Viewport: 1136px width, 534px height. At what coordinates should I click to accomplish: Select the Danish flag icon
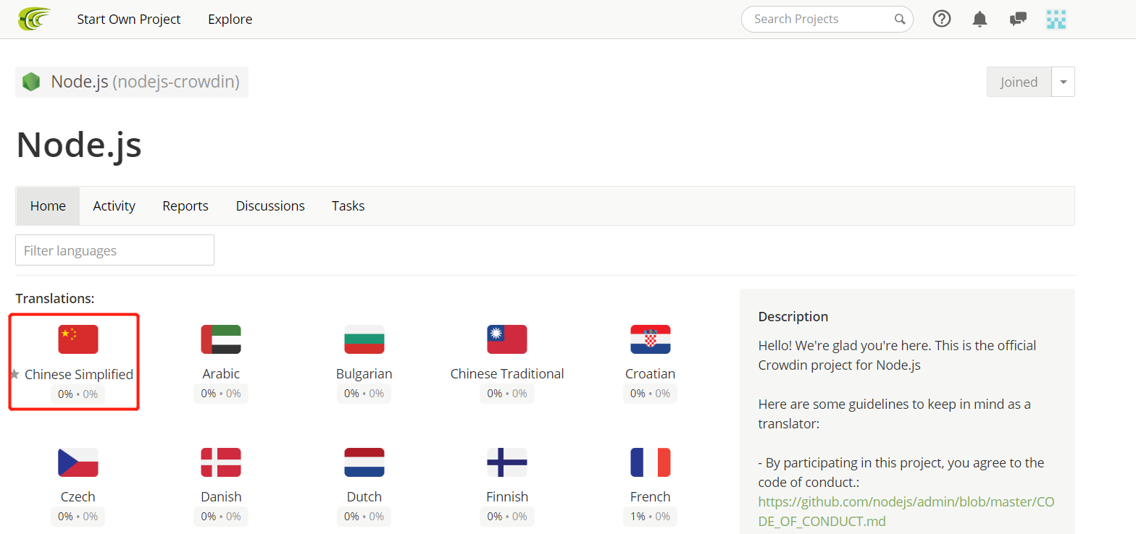(221, 462)
